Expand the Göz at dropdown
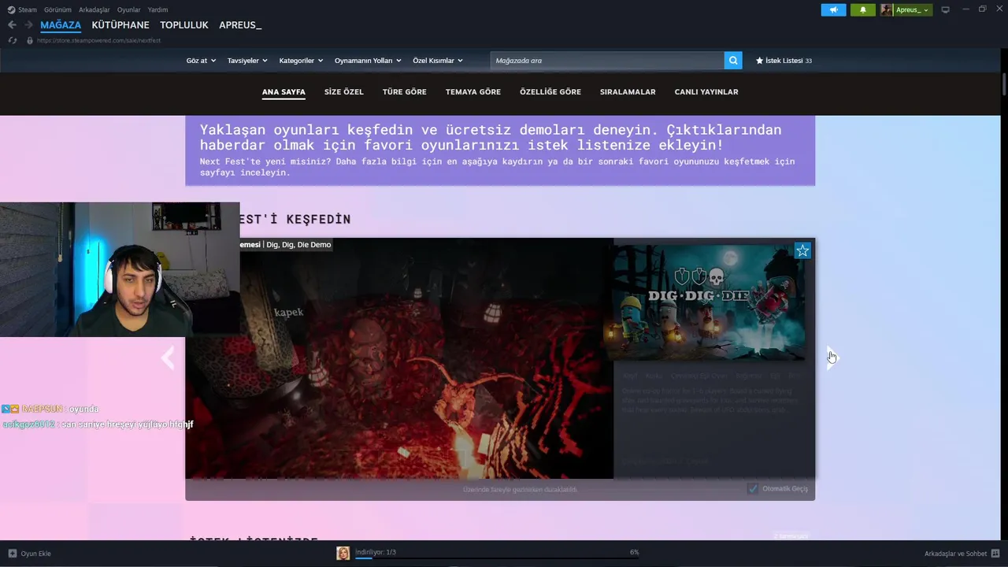The image size is (1008, 567). point(201,61)
